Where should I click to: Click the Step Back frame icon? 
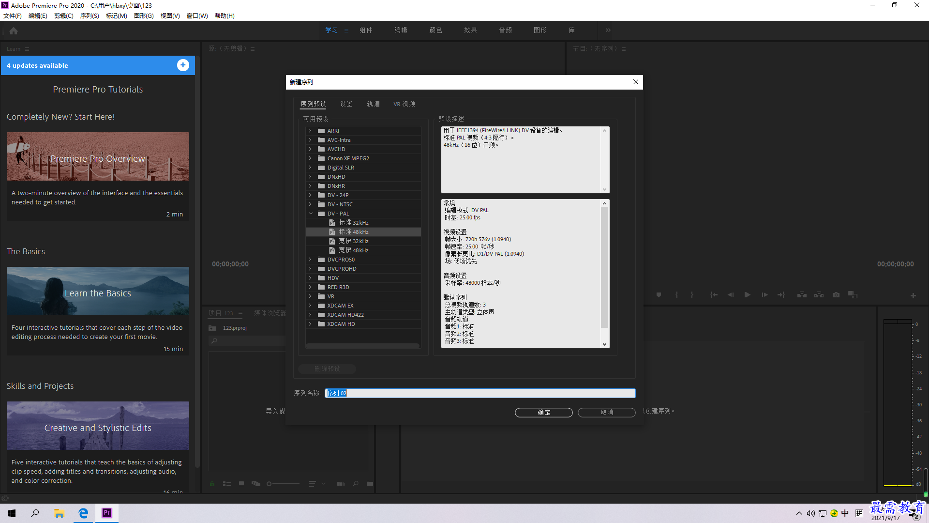click(731, 294)
